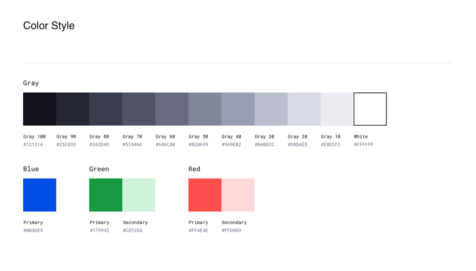This screenshot has width=476, height=271.
Task: Click the Gray 70 swatch
Action: coord(139,109)
